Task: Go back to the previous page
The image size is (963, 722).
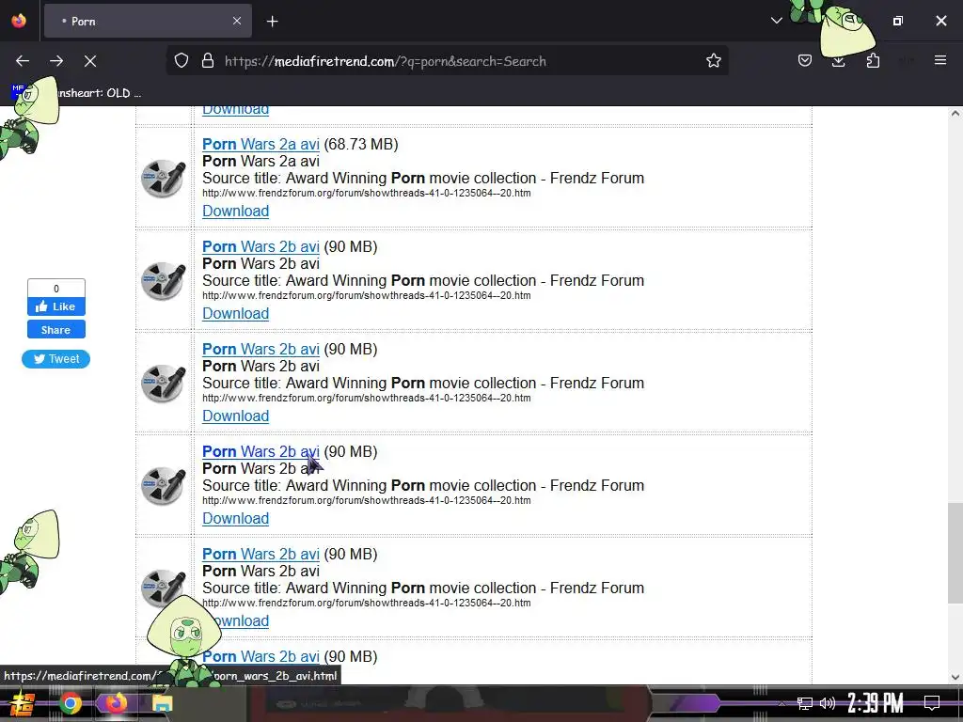Action: click(23, 61)
